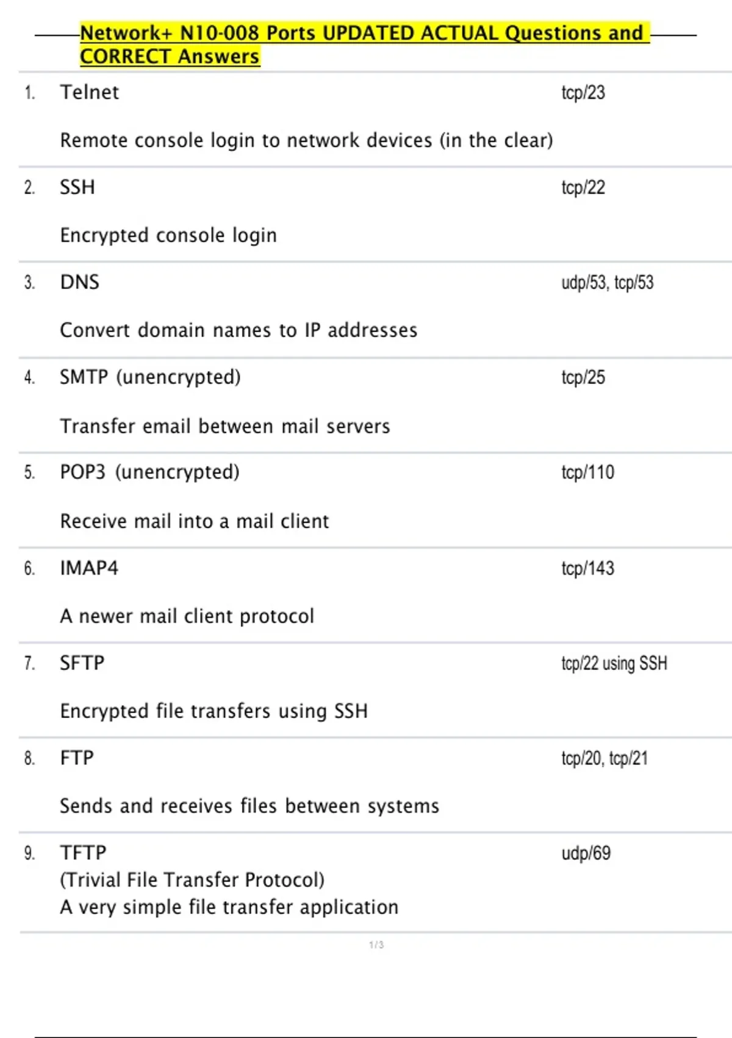Image resolution: width=732 pixels, height=1038 pixels.
Task: Select the SMTP (unencrypted) term
Action: point(150,377)
